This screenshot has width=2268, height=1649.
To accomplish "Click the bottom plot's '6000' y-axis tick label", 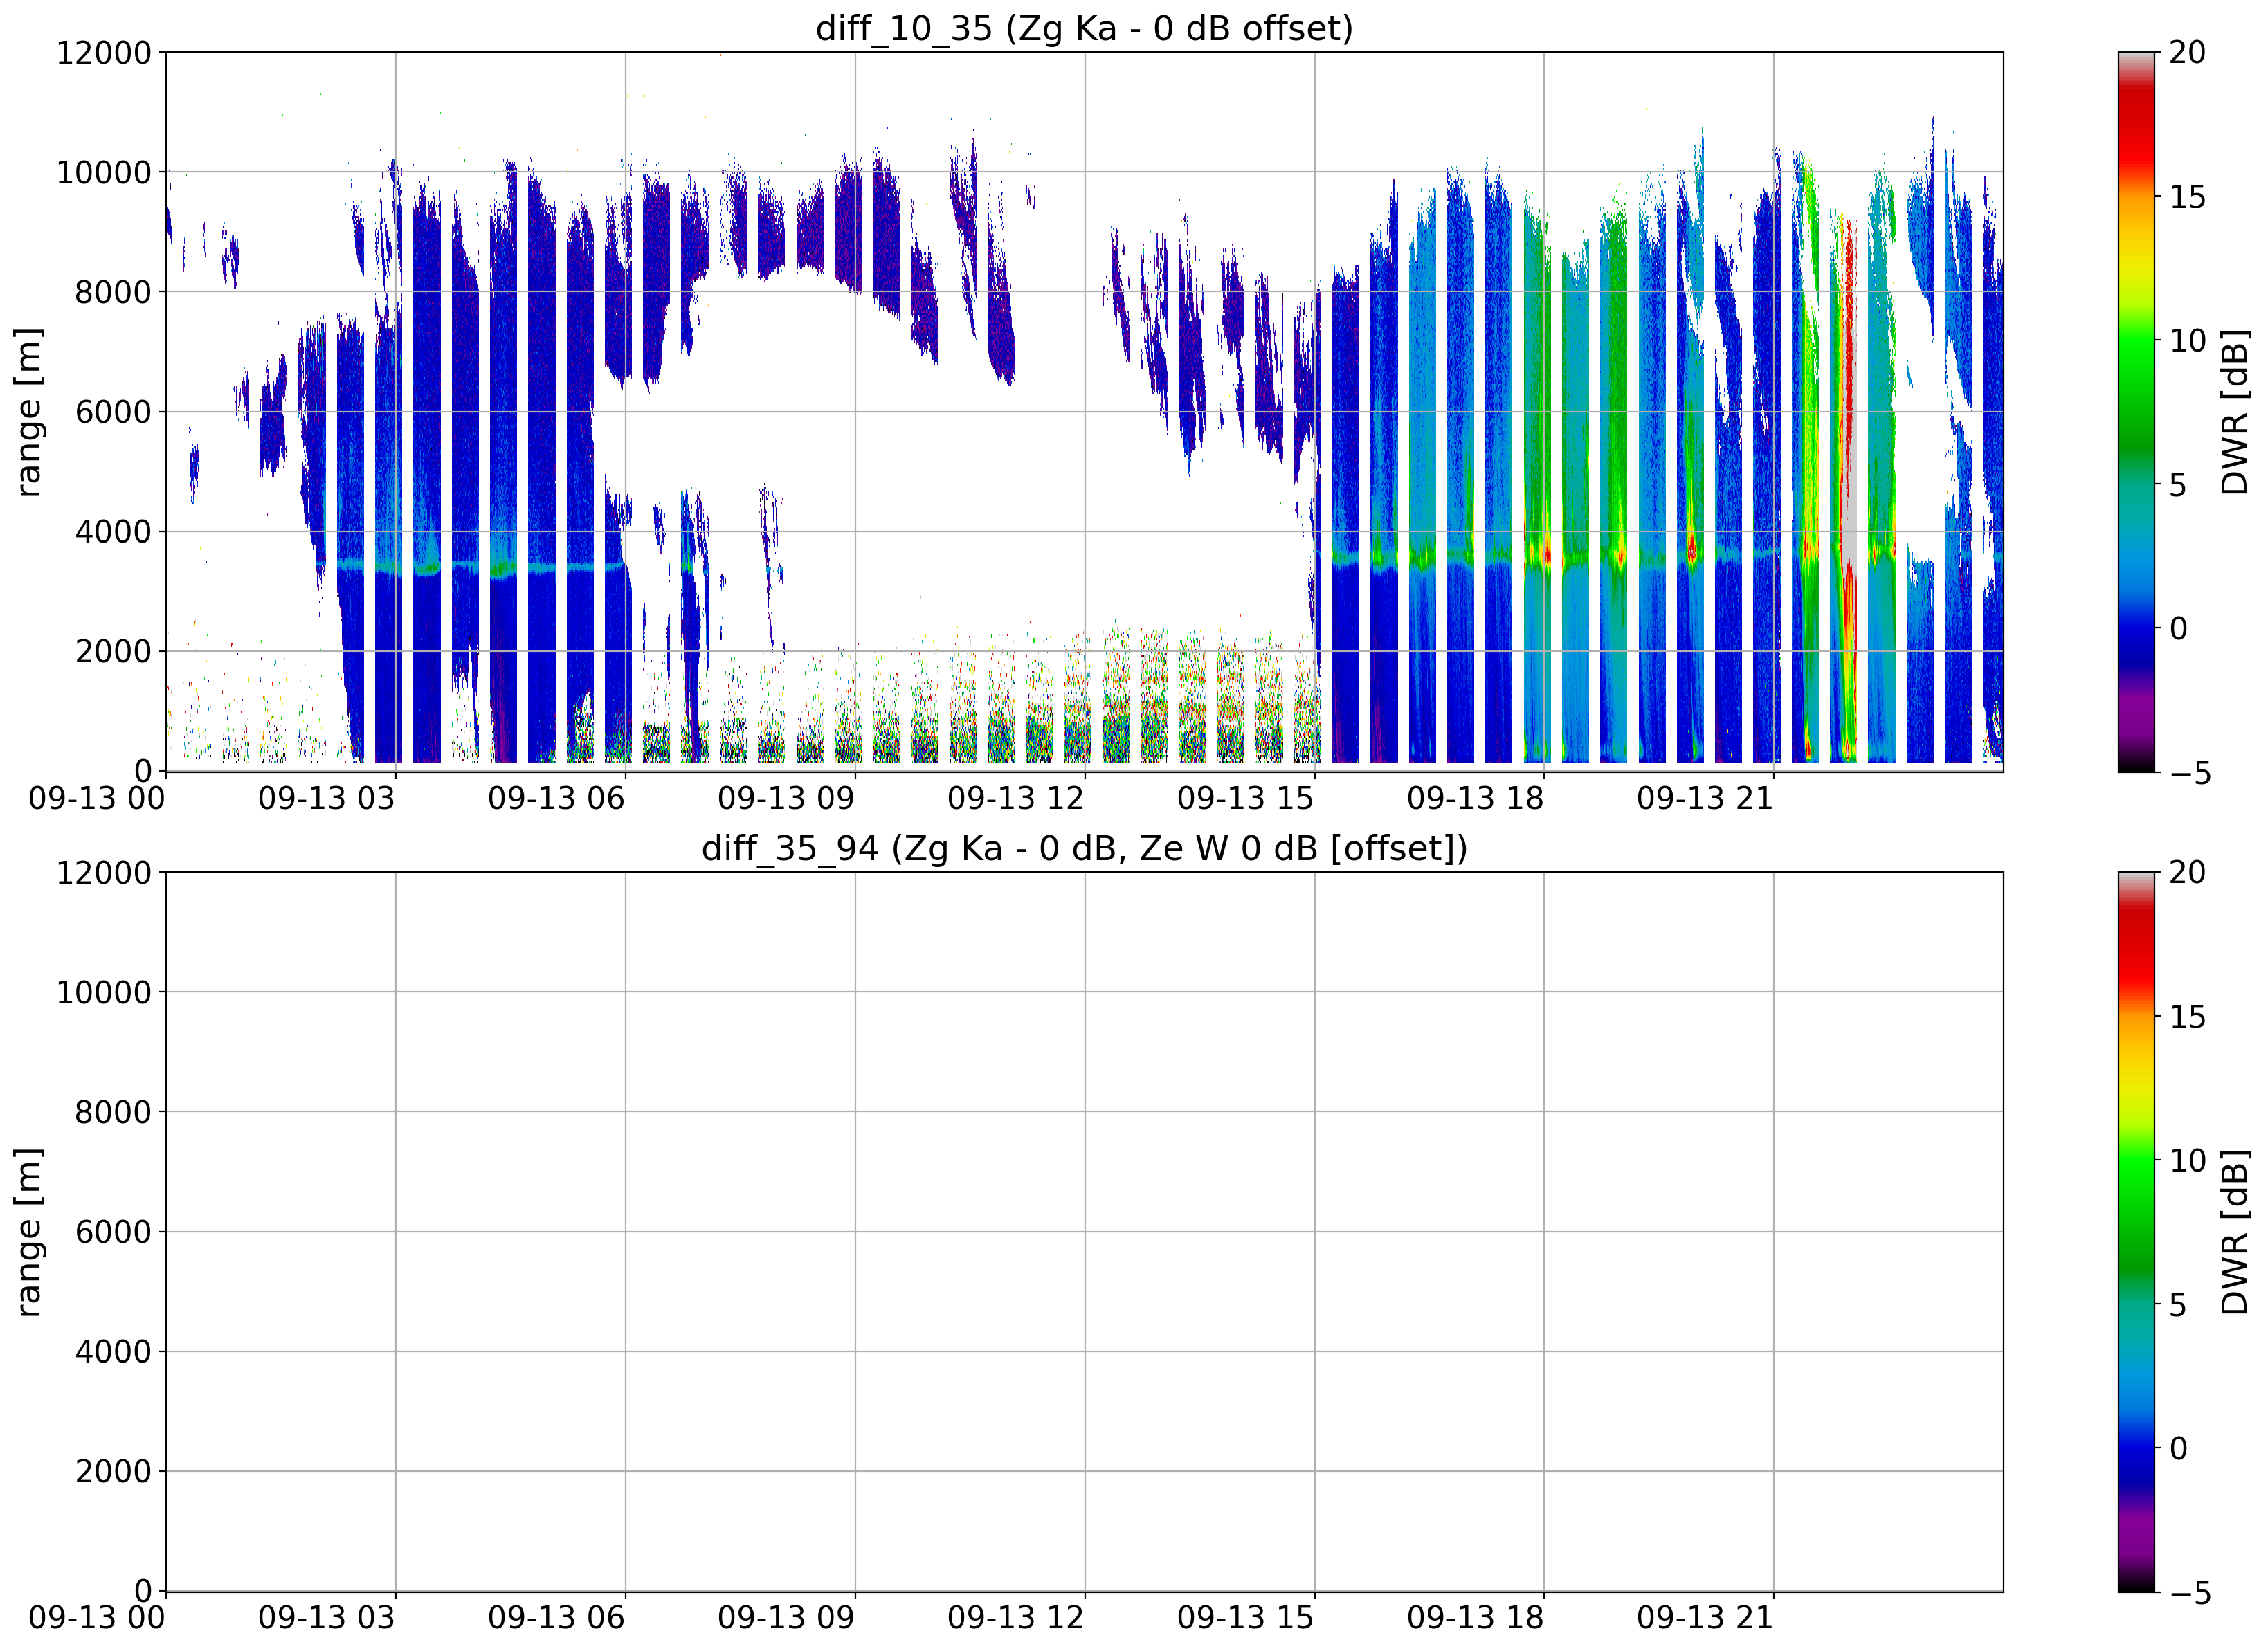I will click(113, 1232).
